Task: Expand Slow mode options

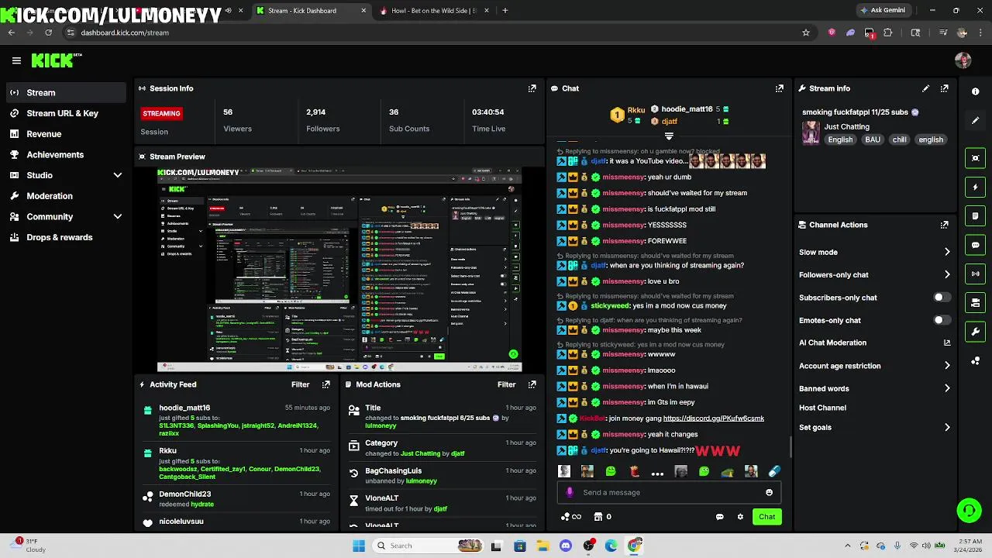Action: click(947, 252)
